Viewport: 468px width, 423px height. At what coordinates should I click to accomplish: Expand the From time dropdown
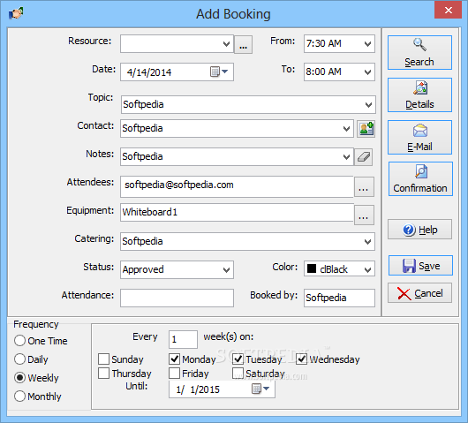click(x=367, y=44)
